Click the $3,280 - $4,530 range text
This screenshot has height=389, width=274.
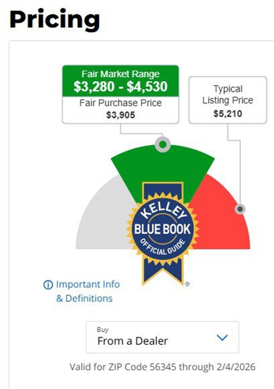pyautogui.click(x=120, y=86)
